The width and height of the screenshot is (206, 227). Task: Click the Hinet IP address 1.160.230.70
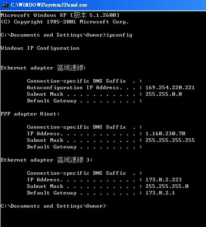click(x=165, y=134)
